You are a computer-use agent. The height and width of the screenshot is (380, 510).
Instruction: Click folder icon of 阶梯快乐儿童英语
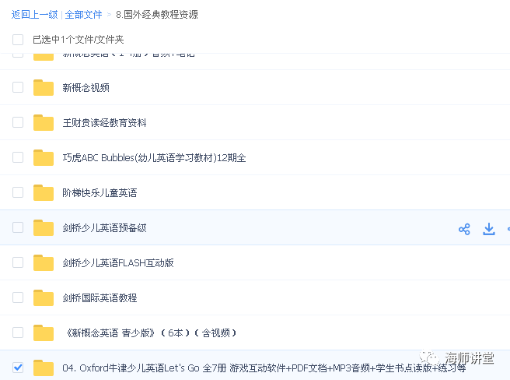click(44, 192)
